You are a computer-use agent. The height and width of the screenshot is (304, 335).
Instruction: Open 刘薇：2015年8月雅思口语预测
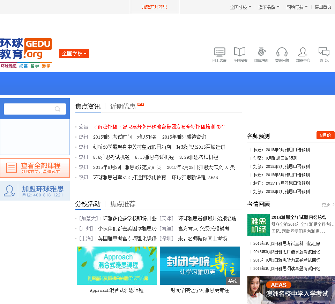point(281,166)
